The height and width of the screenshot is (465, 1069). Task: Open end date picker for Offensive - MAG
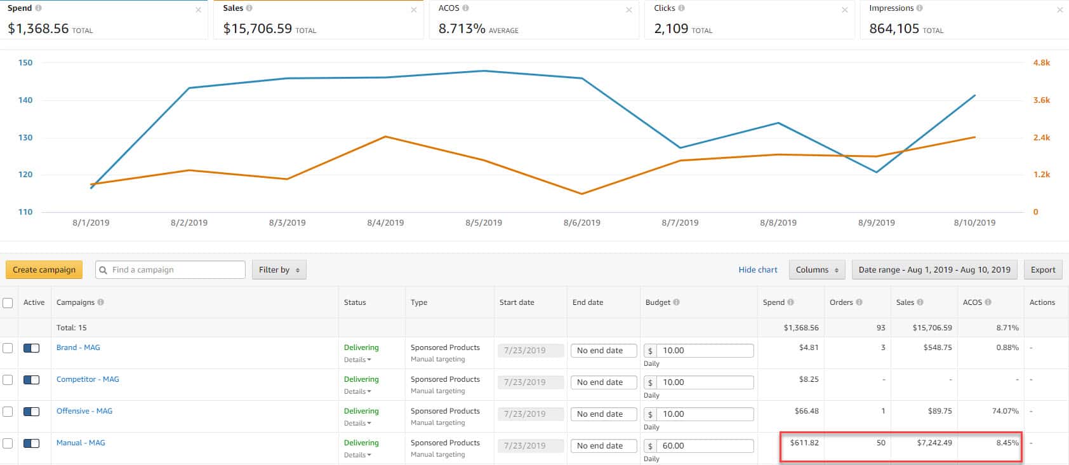coord(603,414)
